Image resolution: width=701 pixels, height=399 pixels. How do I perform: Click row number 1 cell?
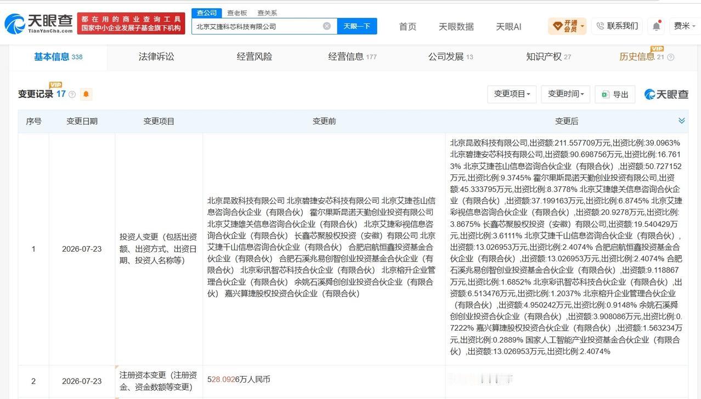tap(33, 249)
